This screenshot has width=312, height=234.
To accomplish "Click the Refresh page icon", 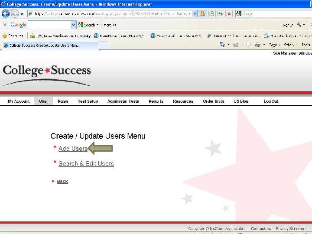I will click(221, 14).
